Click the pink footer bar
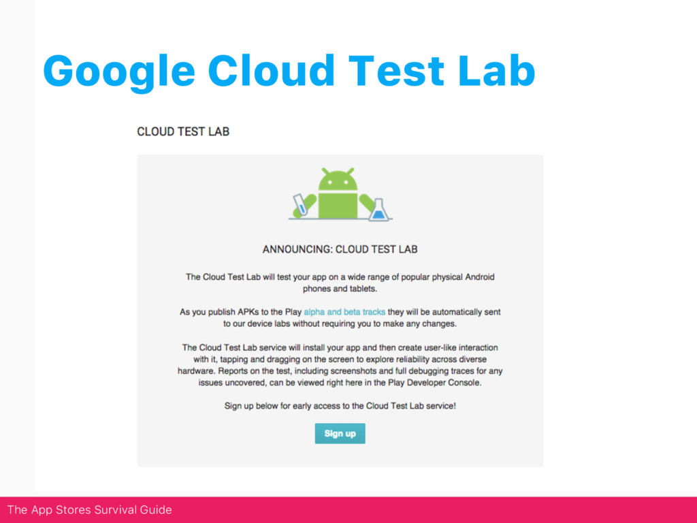697x523 pixels. pos(348,509)
